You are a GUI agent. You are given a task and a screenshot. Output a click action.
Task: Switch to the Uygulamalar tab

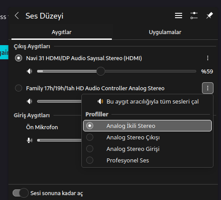point(165,32)
